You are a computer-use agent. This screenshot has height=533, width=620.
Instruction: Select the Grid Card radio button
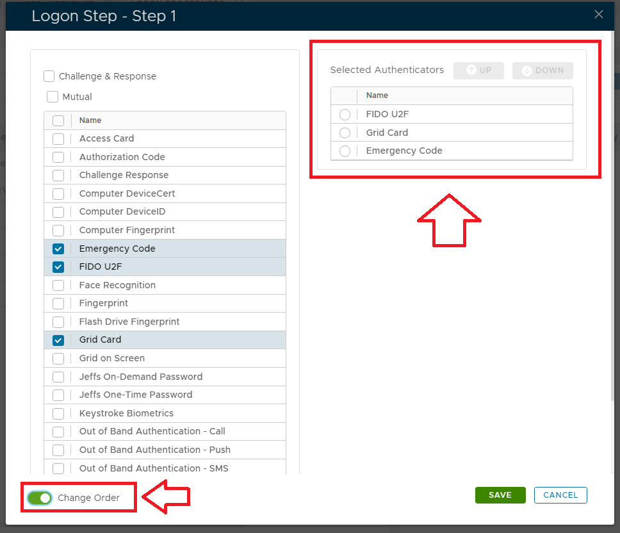coord(345,133)
